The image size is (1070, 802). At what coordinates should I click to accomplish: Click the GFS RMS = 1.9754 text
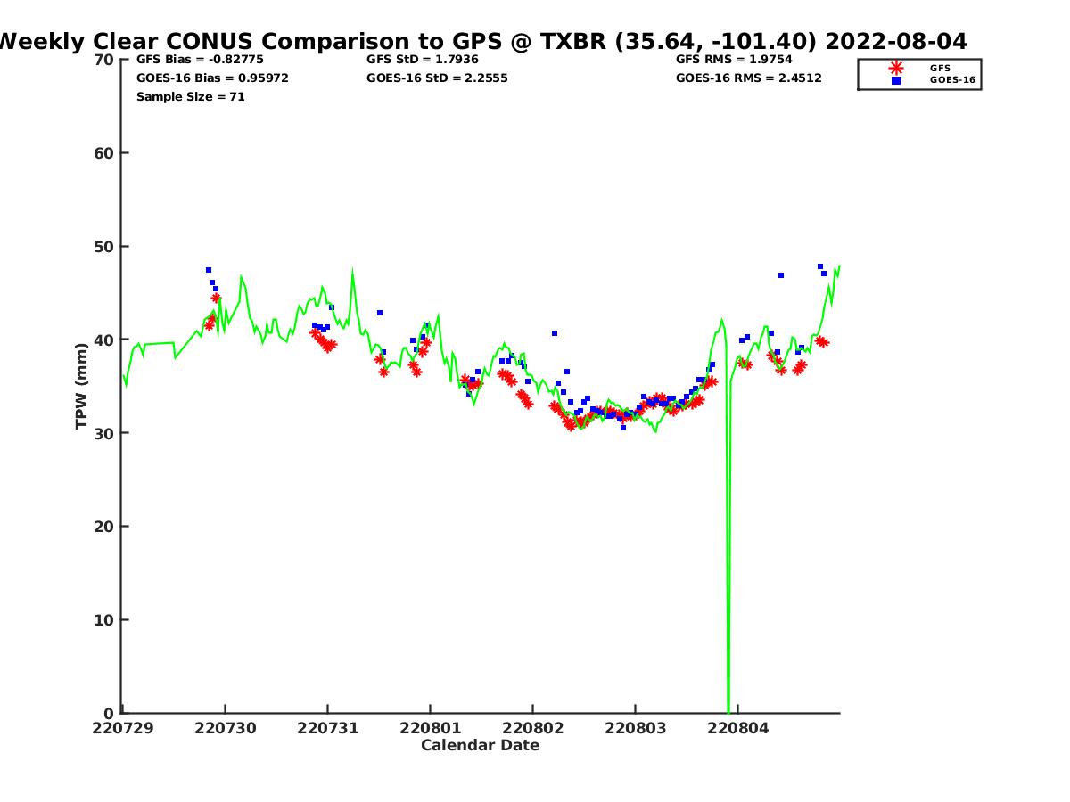click(734, 60)
